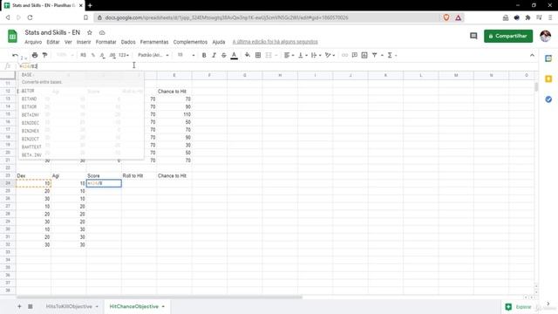This screenshot has height=314, width=558.
Task: Decrease decimal places in the toolbar
Action: (103, 55)
